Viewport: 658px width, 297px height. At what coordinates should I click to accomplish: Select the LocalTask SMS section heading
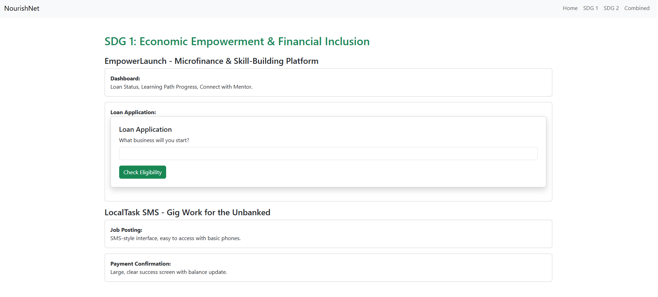pyautogui.click(x=187, y=212)
